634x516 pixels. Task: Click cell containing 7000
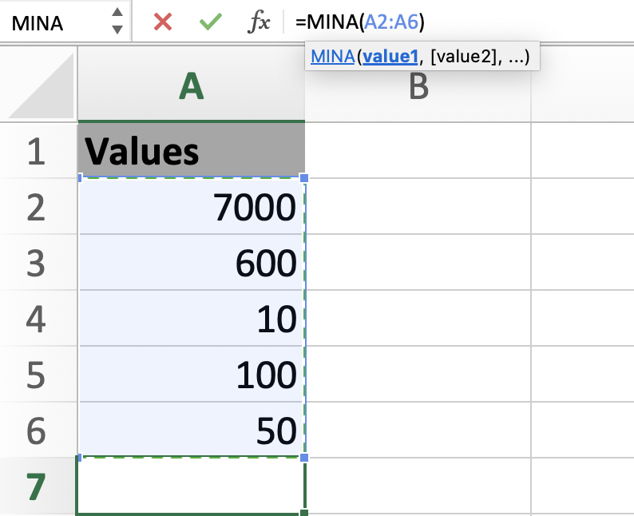point(191,207)
